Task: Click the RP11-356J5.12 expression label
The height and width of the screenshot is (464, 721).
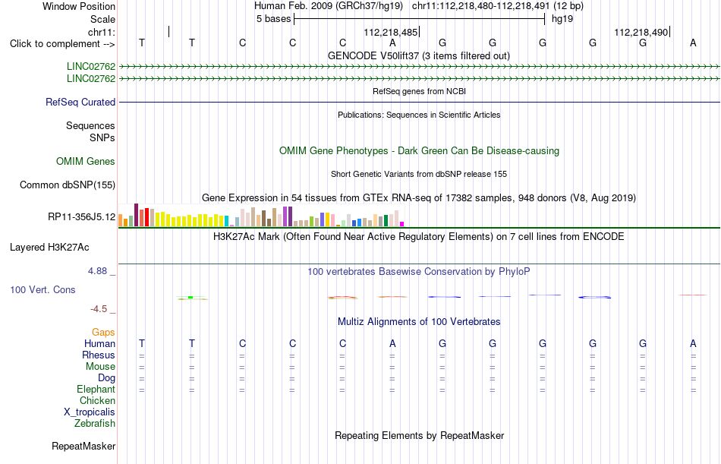Action: tap(82, 216)
